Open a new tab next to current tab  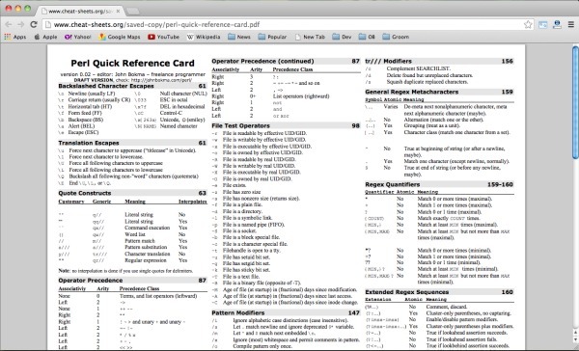tap(132, 12)
